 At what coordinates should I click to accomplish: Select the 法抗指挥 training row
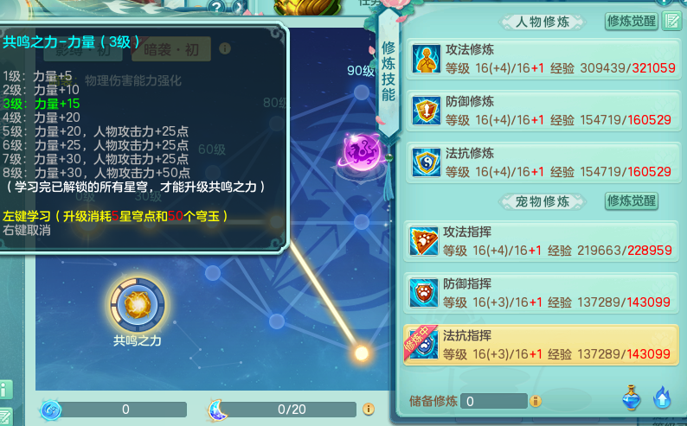541,345
